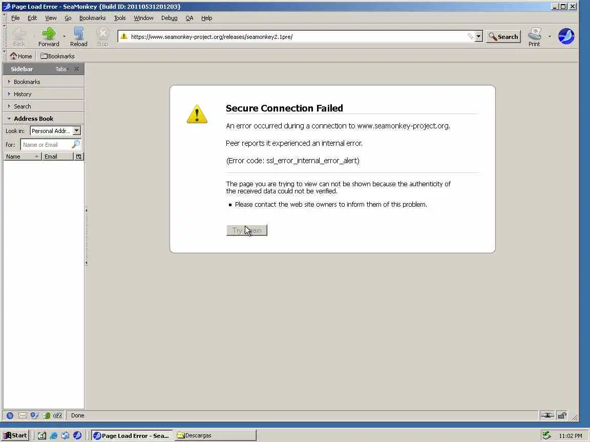Click the Search button beside URL bar
The image size is (590, 442).
(503, 36)
